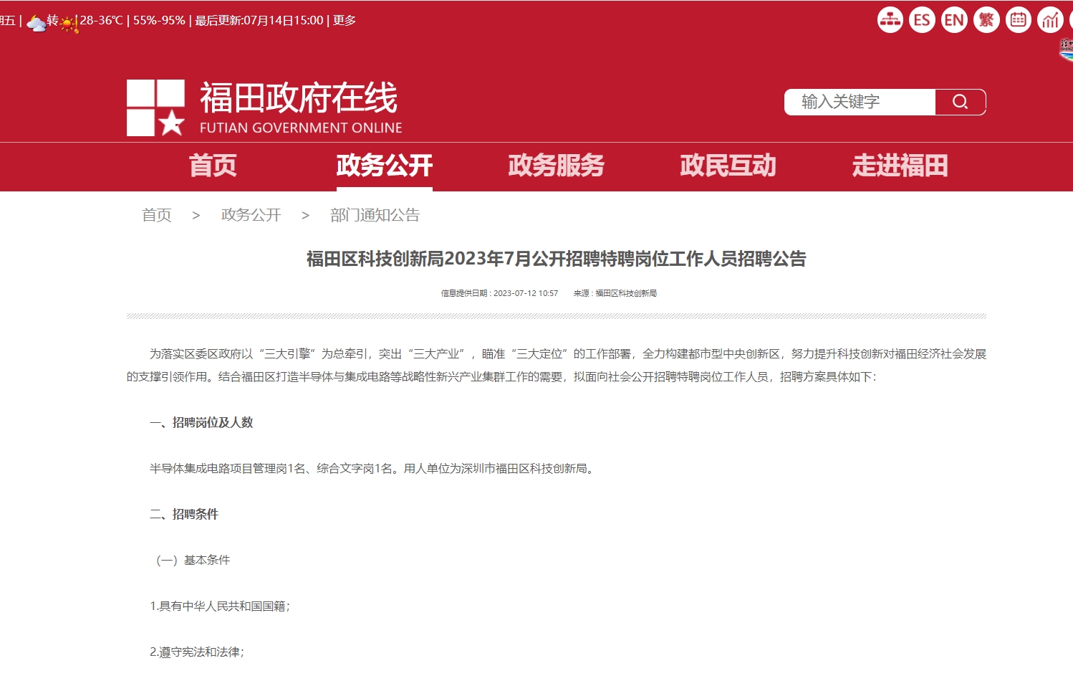1073x686 pixels.
Task: Click 首页 in the breadcrumb trail
Action: click(156, 215)
